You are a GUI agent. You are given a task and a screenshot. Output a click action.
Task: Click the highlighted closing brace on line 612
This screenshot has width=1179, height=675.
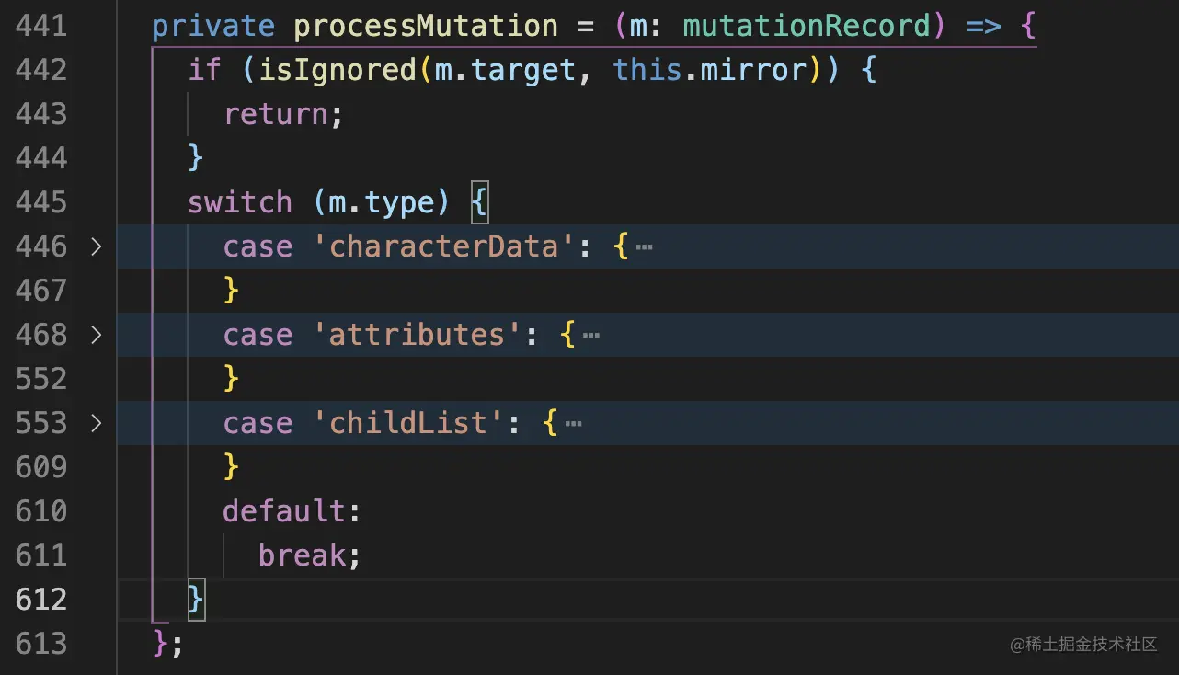coord(195,600)
